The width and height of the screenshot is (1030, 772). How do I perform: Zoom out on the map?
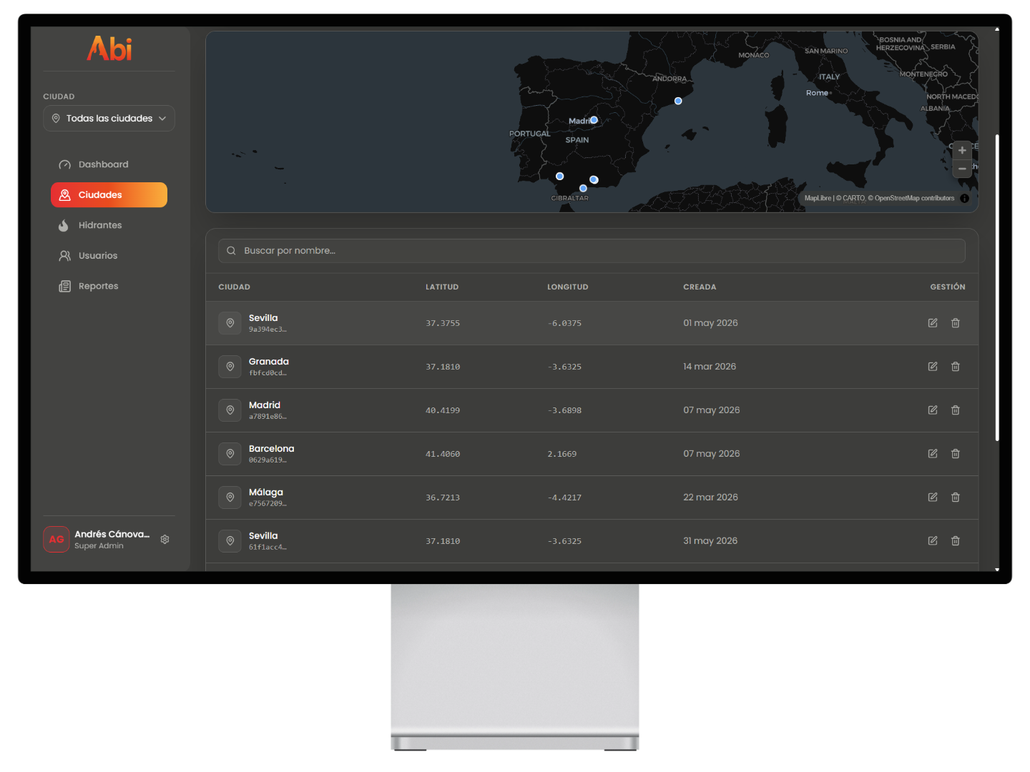click(x=962, y=169)
